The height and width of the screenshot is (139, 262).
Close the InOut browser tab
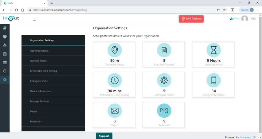44,3
